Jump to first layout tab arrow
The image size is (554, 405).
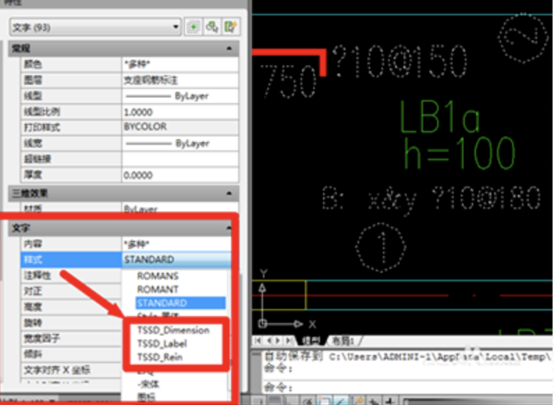tap(258, 341)
